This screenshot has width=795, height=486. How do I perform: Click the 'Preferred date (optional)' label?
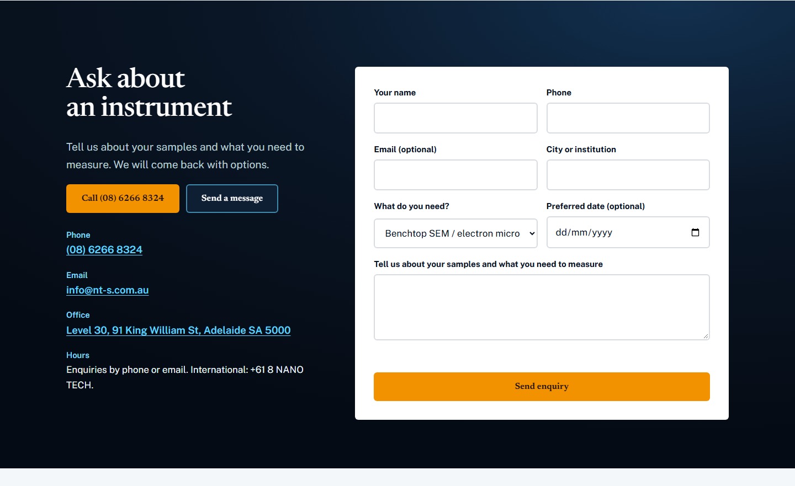[x=596, y=206]
